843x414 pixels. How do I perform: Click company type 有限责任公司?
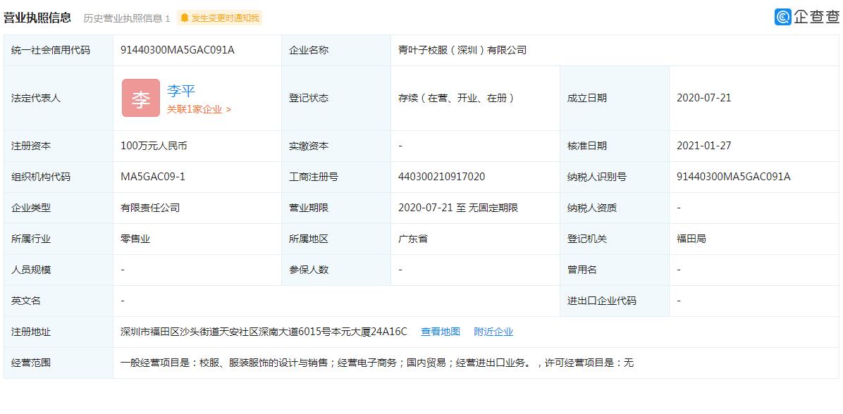[150, 208]
